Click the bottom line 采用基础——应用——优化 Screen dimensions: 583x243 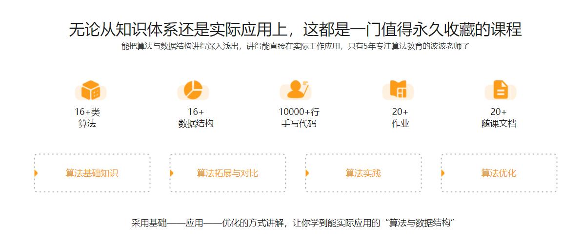click(x=294, y=224)
